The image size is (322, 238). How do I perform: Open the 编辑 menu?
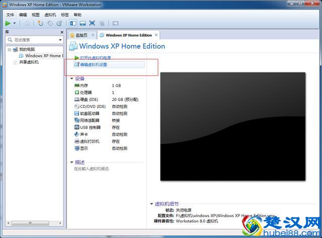click(23, 15)
